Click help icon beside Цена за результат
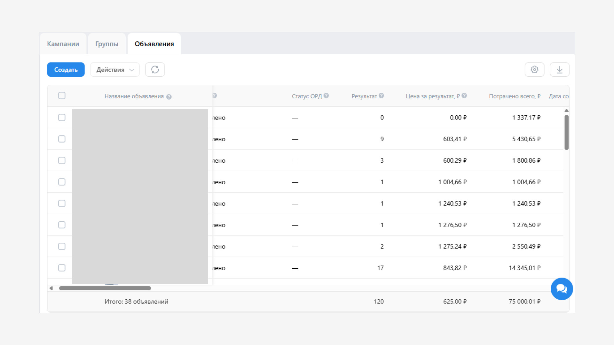Viewport: 614px width, 345px height. (x=464, y=96)
